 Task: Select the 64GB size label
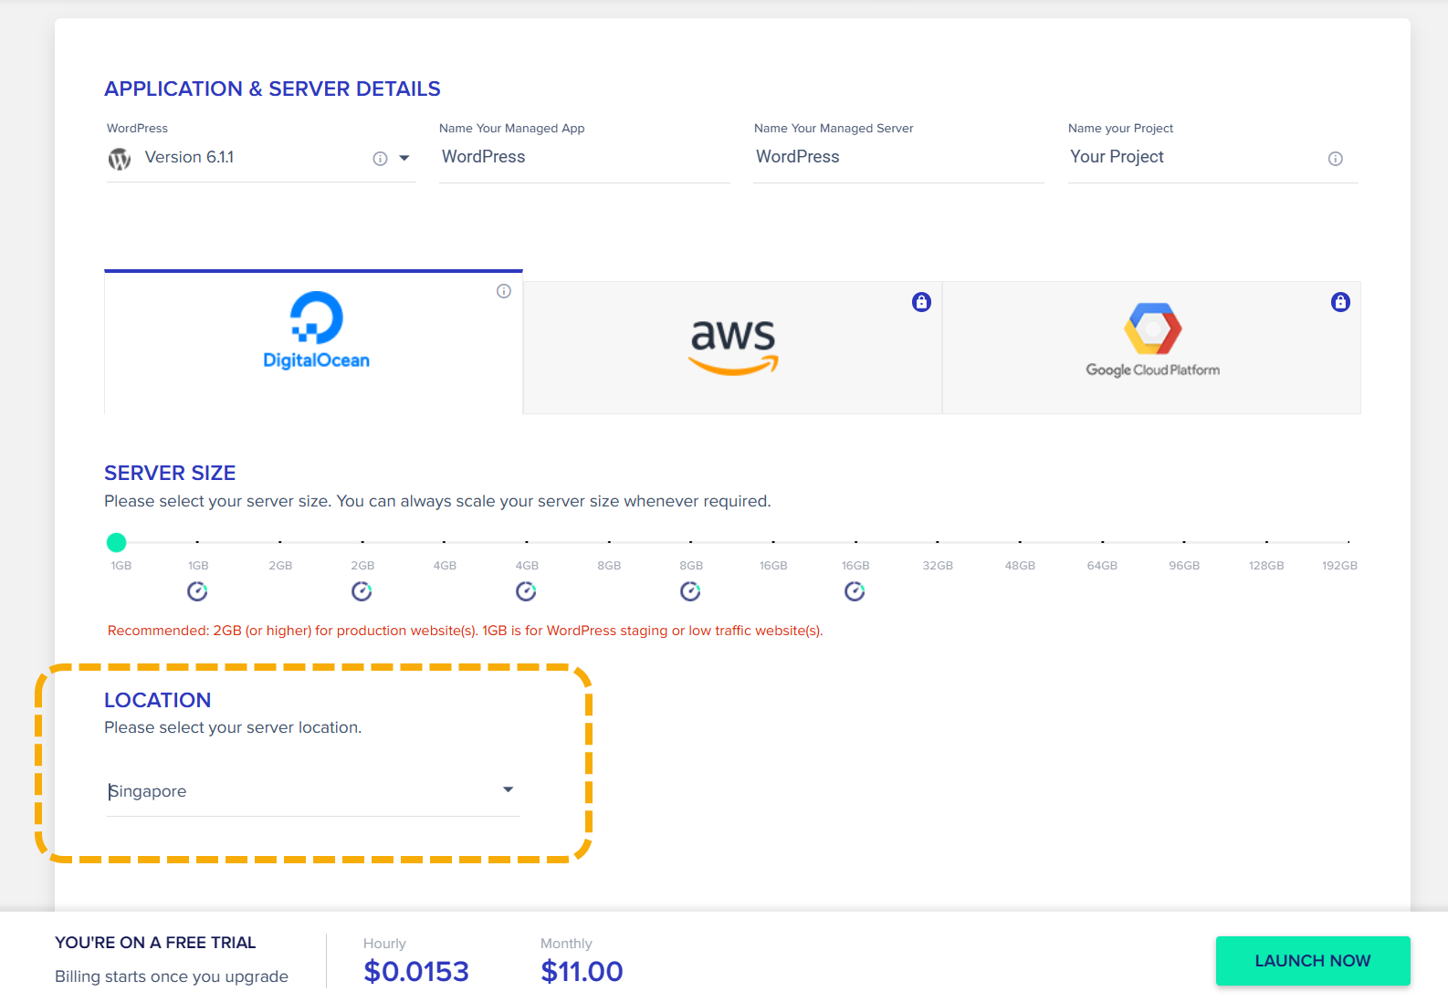tap(1102, 566)
